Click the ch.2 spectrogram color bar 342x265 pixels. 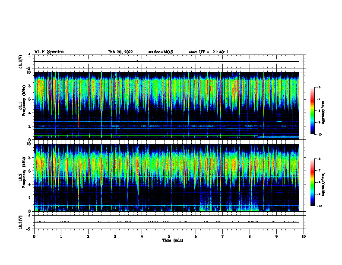(312, 182)
